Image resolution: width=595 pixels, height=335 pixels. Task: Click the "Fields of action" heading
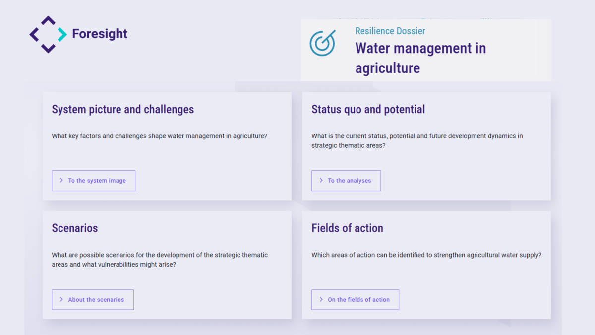click(x=347, y=228)
